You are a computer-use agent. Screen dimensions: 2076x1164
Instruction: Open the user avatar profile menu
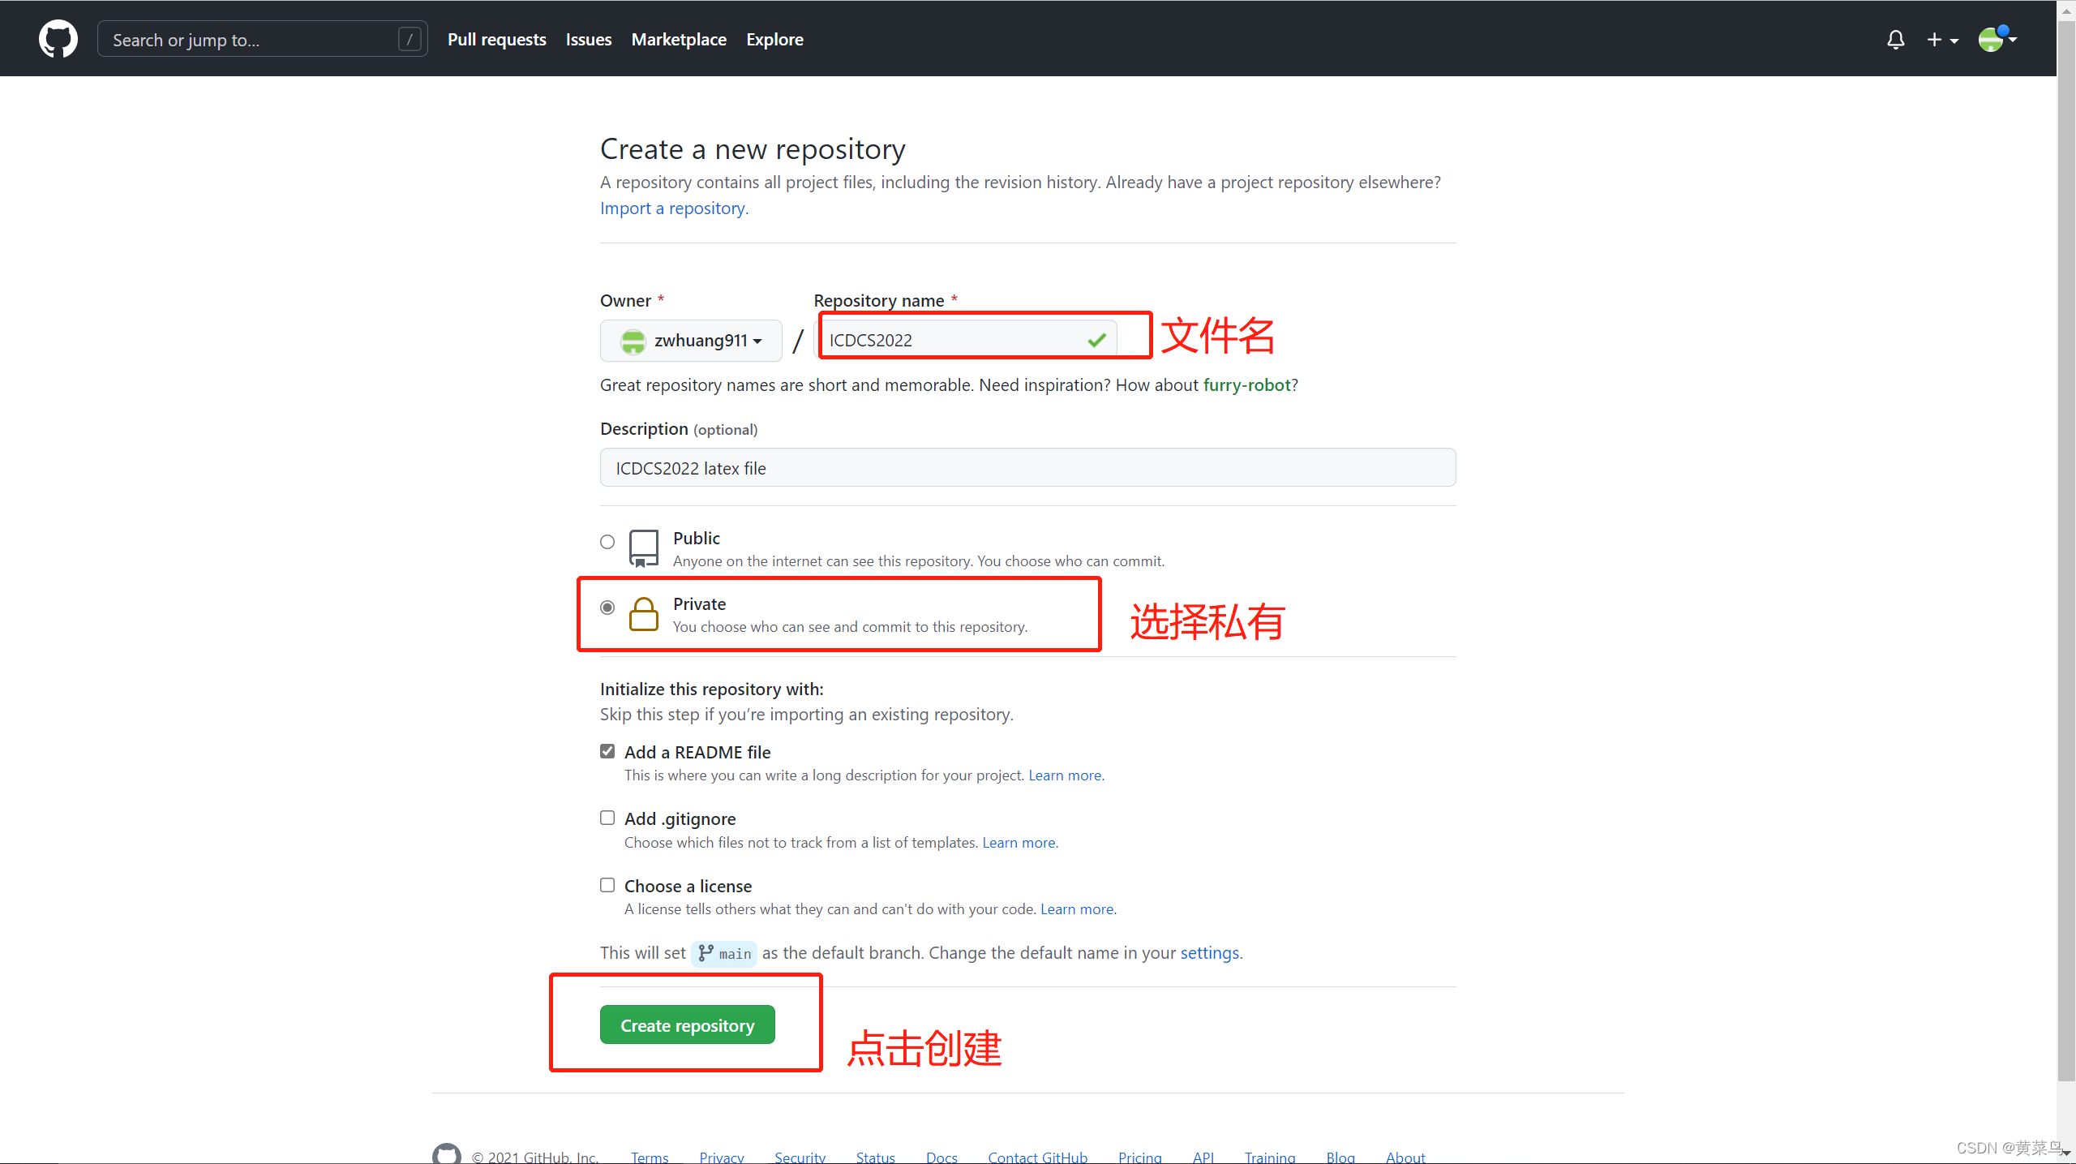click(1997, 38)
